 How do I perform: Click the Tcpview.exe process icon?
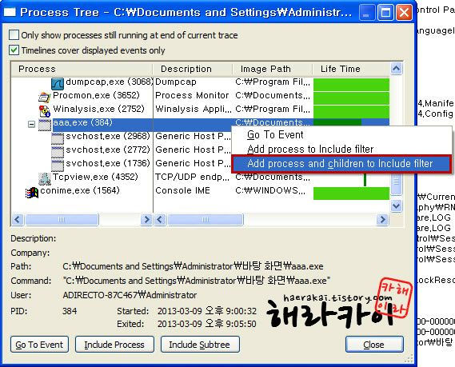pyautogui.click(x=45, y=179)
